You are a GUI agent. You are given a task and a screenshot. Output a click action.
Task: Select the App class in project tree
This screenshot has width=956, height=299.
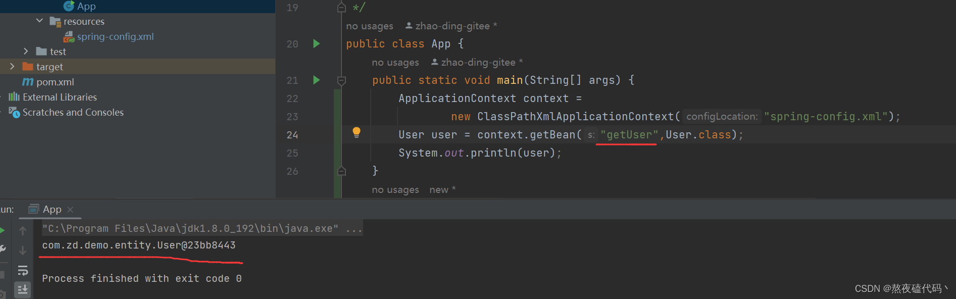[86, 6]
